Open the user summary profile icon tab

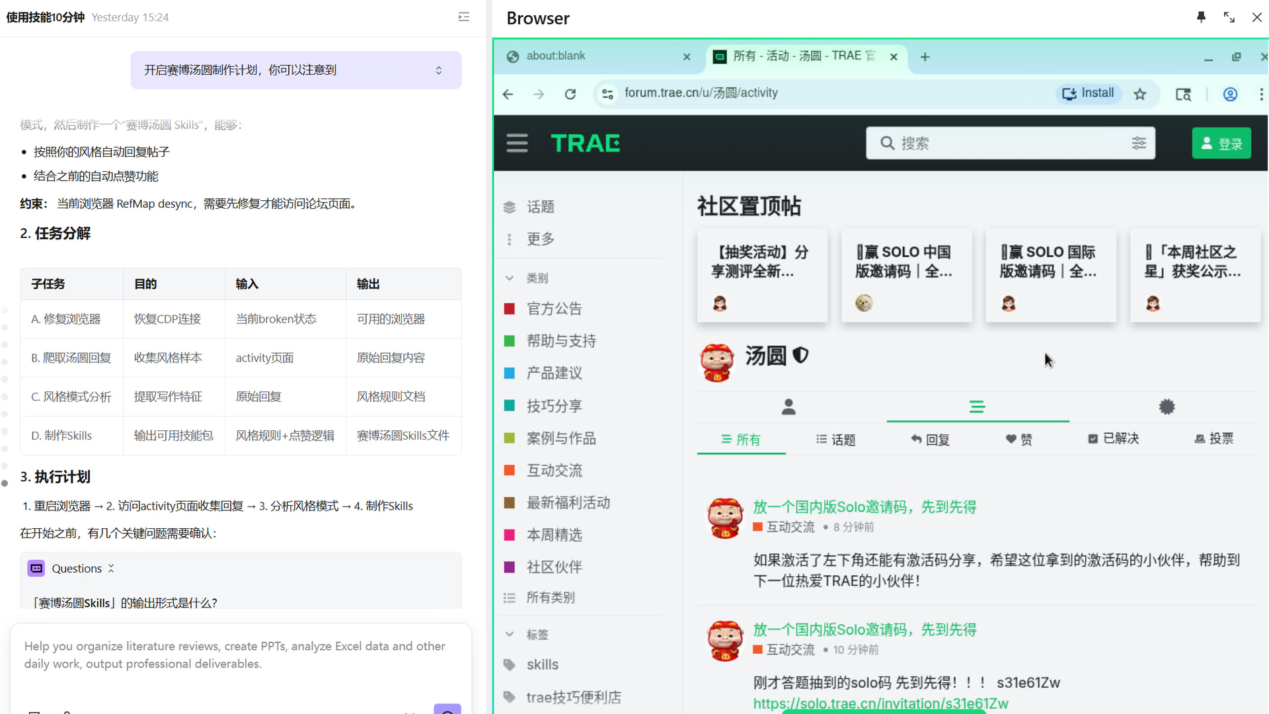pyautogui.click(x=788, y=407)
